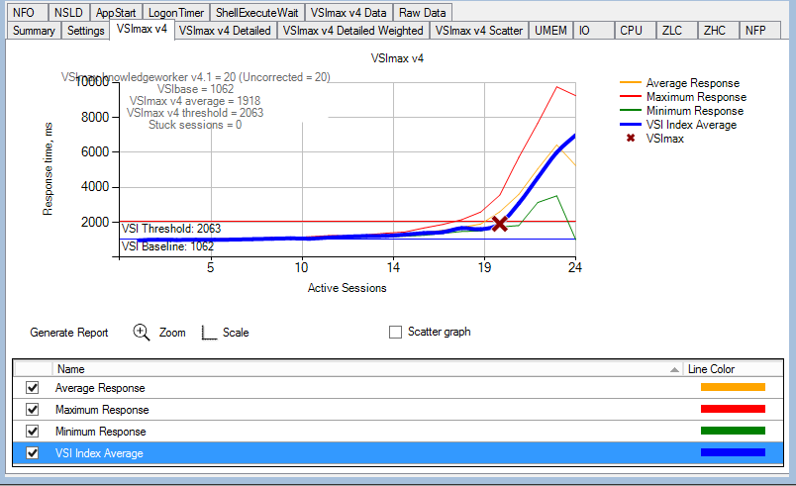Select the Minimum Response row

coord(297,432)
